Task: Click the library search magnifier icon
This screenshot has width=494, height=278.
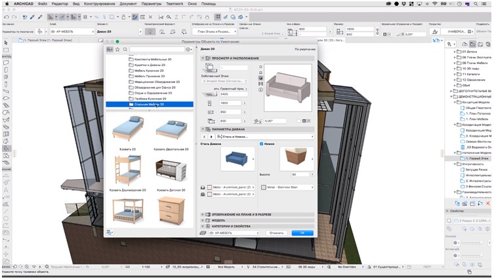Action: click(125, 49)
